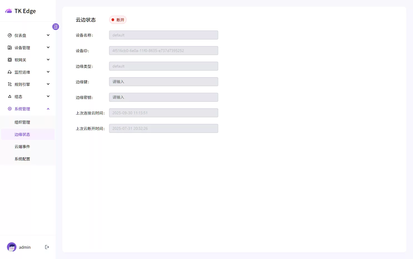
Task: Expand the 规则引擎 dropdown arrow
Action: click(x=48, y=84)
